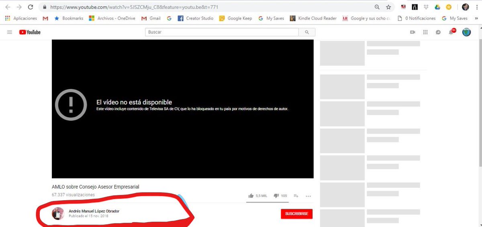
Task: Open the Andrés Manuel López Obrador channel name
Action: [x=94, y=211]
